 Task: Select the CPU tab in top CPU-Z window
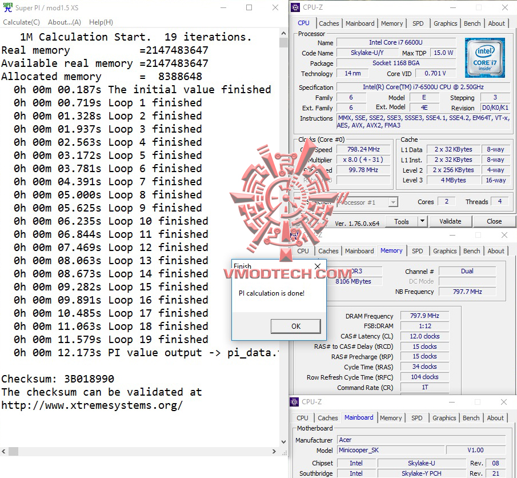[x=304, y=23]
